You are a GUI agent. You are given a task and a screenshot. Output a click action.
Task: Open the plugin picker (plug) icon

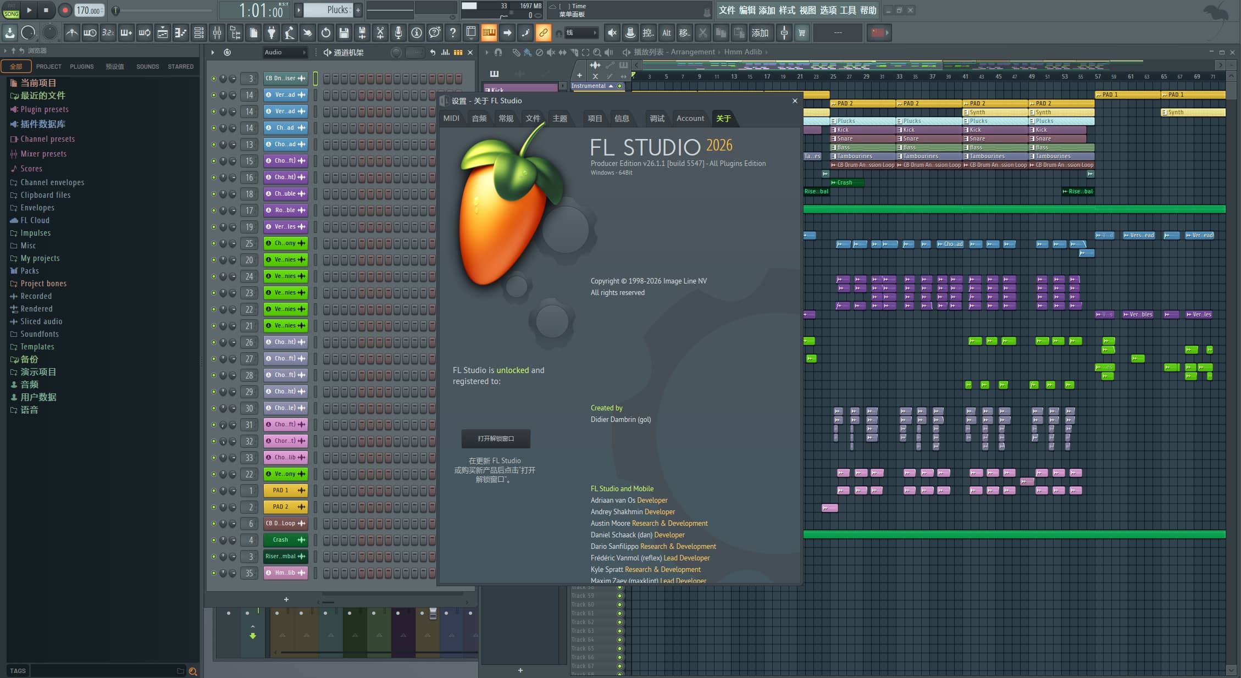tap(272, 33)
